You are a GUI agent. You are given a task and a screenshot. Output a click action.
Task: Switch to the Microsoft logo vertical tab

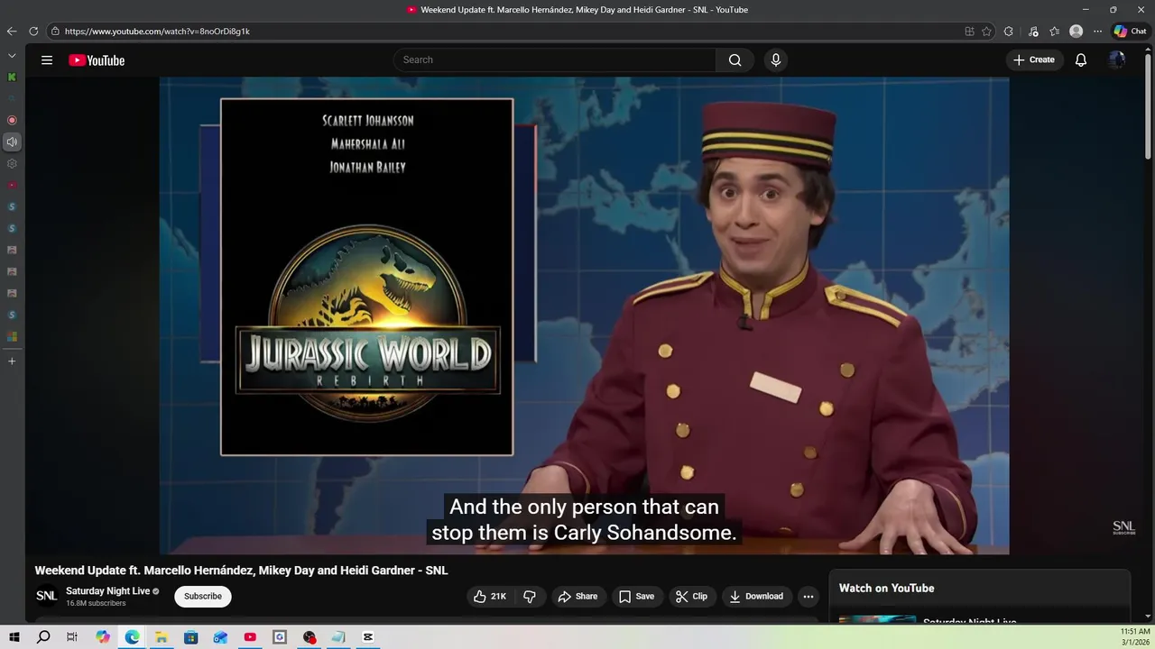pyautogui.click(x=12, y=336)
